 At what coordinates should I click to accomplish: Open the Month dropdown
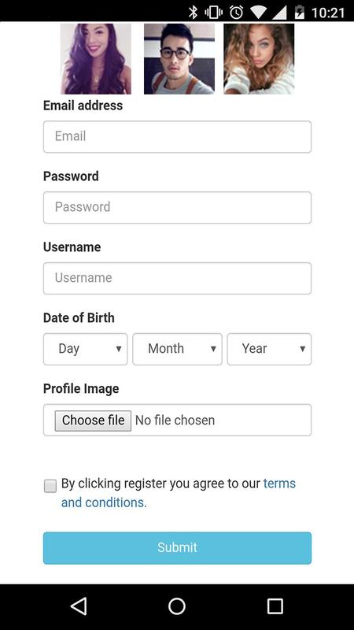tap(178, 349)
